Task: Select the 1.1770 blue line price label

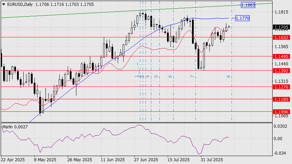Action: (242, 18)
